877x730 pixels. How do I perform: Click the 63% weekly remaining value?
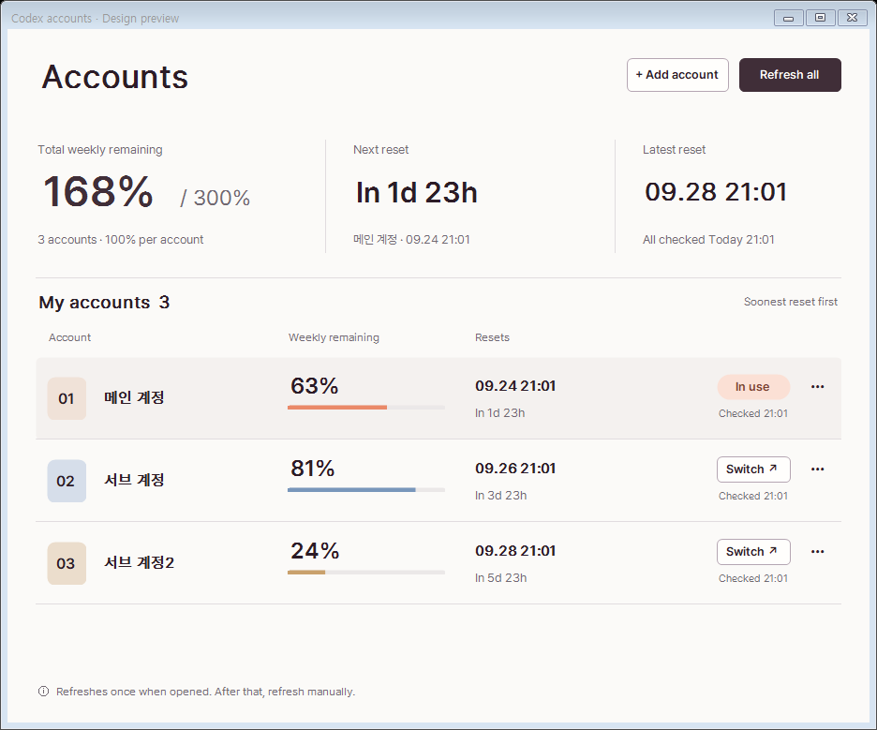coord(314,386)
